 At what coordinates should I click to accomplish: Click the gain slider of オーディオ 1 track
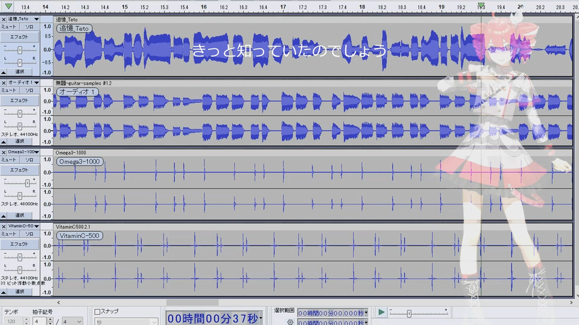(x=19, y=114)
